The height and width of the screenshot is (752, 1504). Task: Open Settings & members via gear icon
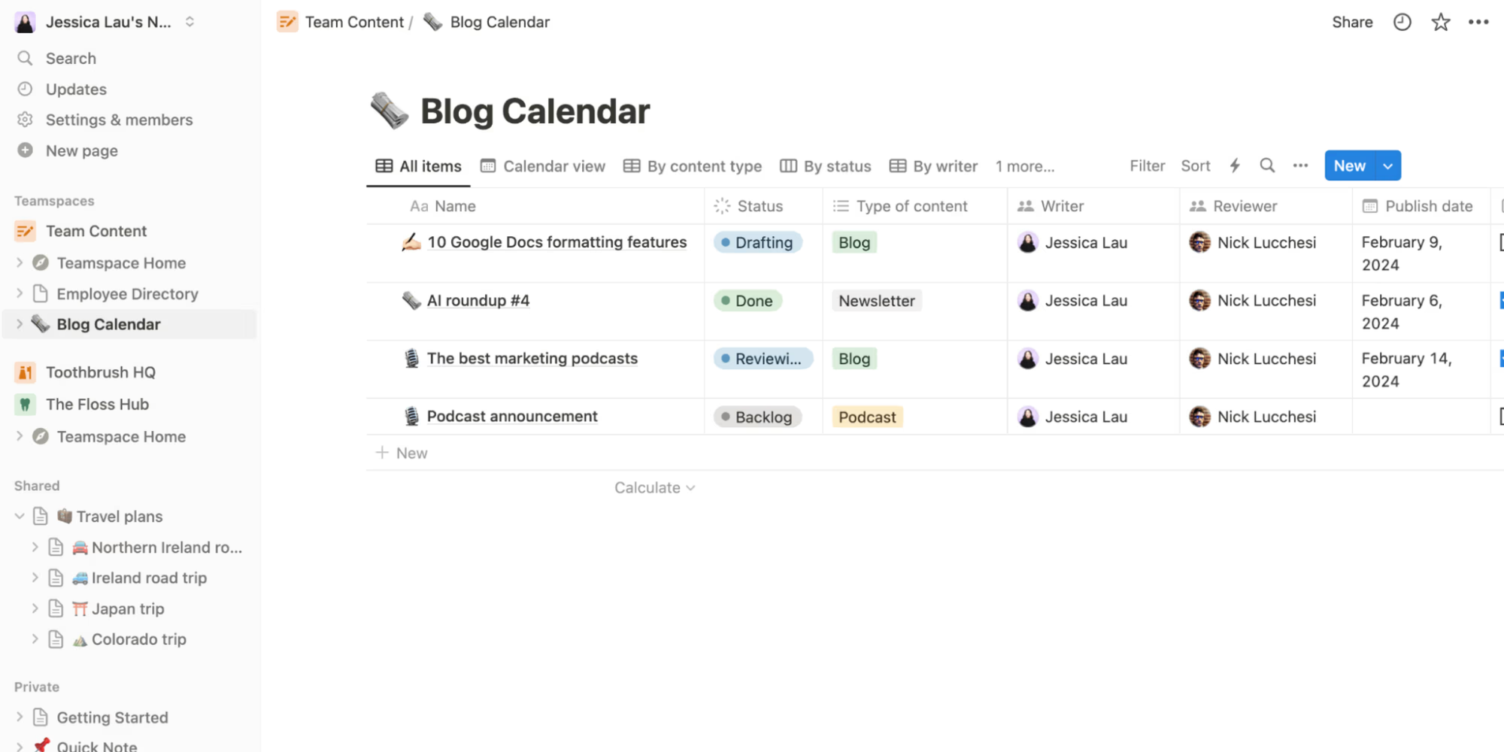pyautogui.click(x=25, y=120)
